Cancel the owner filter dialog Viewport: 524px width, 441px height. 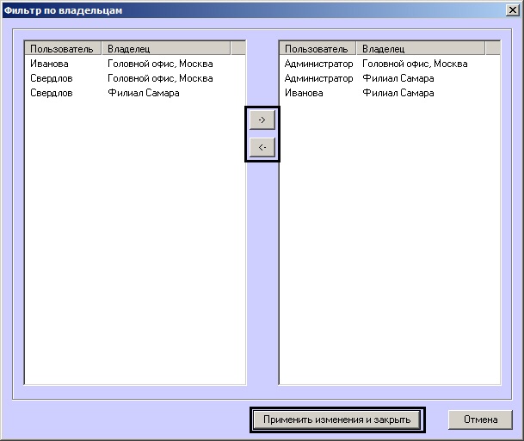pyautogui.click(x=480, y=420)
